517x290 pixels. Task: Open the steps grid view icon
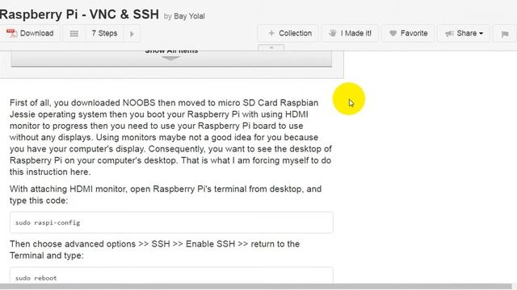pyautogui.click(x=74, y=33)
